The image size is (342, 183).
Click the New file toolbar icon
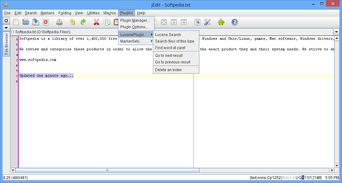(16, 22)
